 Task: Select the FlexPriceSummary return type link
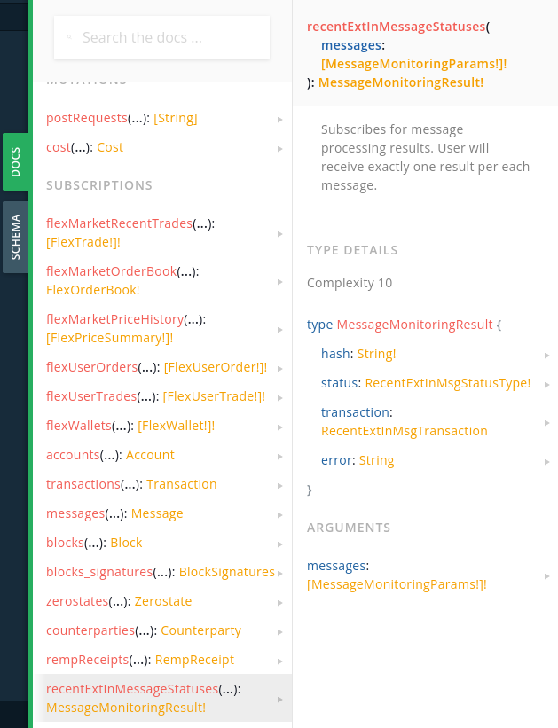coord(109,338)
